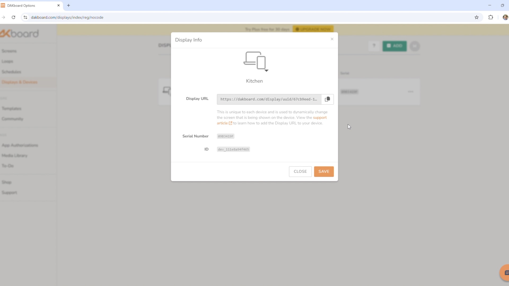
Task: Open the browser extensions puzzle icon
Action: [490, 17]
